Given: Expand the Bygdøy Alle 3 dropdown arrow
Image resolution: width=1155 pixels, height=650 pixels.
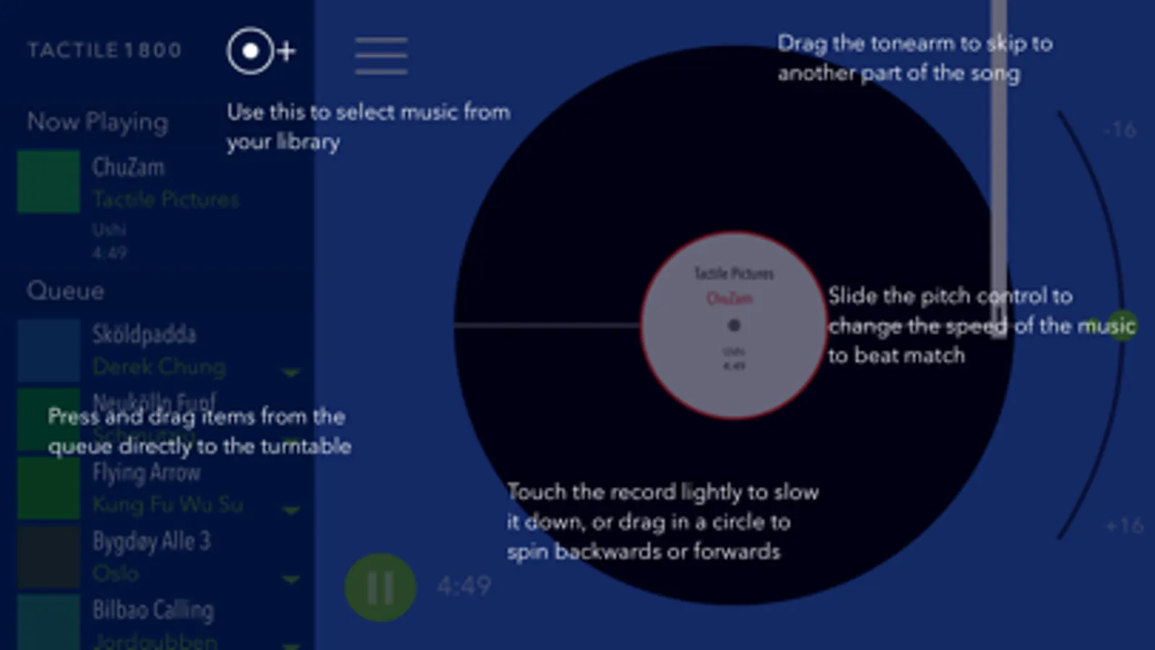Looking at the screenshot, I should point(291,578).
